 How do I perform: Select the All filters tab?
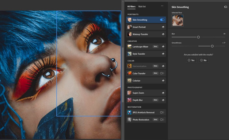(131, 7)
